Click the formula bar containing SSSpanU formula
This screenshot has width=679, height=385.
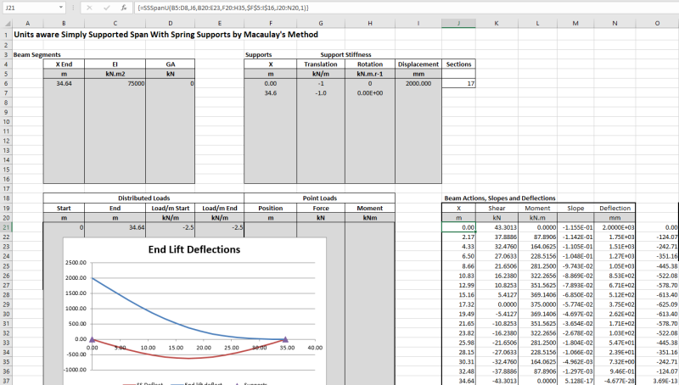pyautogui.click(x=405, y=8)
